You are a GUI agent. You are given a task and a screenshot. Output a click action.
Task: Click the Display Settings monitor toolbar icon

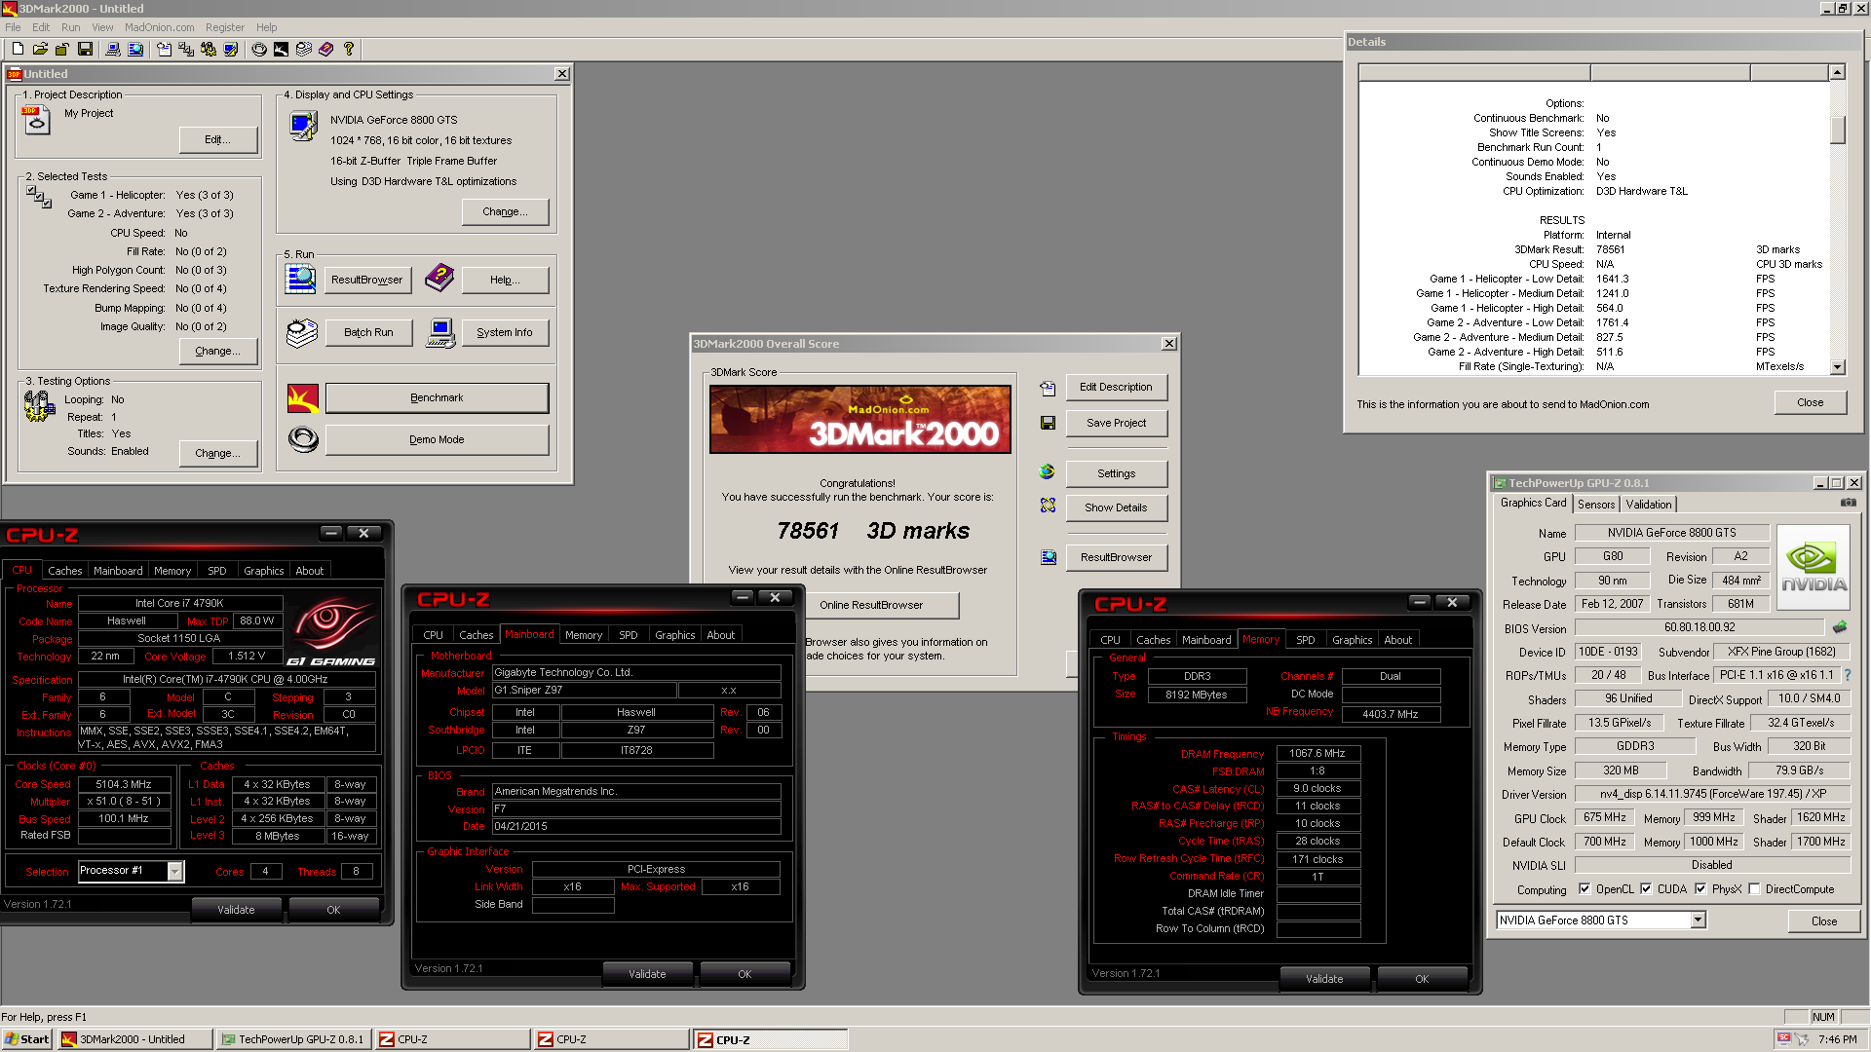pos(230,49)
